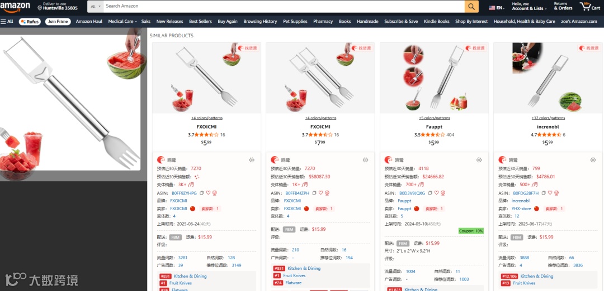Viewport: 604px width, 291px height.
Task: Click the settings gear on Fauppt card
Action: pos(479,160)
